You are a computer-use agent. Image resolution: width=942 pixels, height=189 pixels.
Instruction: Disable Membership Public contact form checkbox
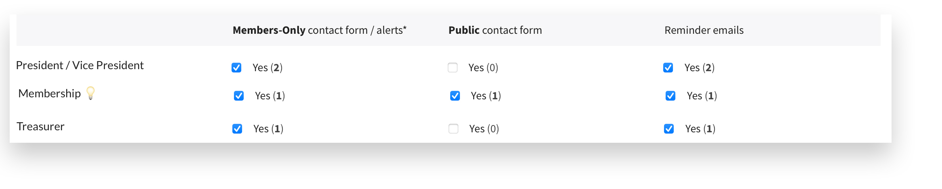coord(455,96)
